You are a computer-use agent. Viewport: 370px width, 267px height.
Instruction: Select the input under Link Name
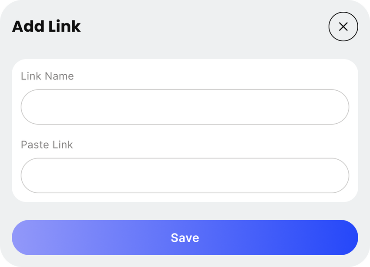(185, 107)
